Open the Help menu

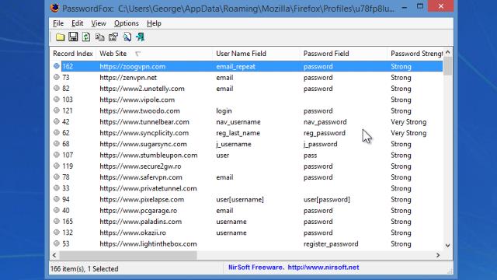coord(154,23)
